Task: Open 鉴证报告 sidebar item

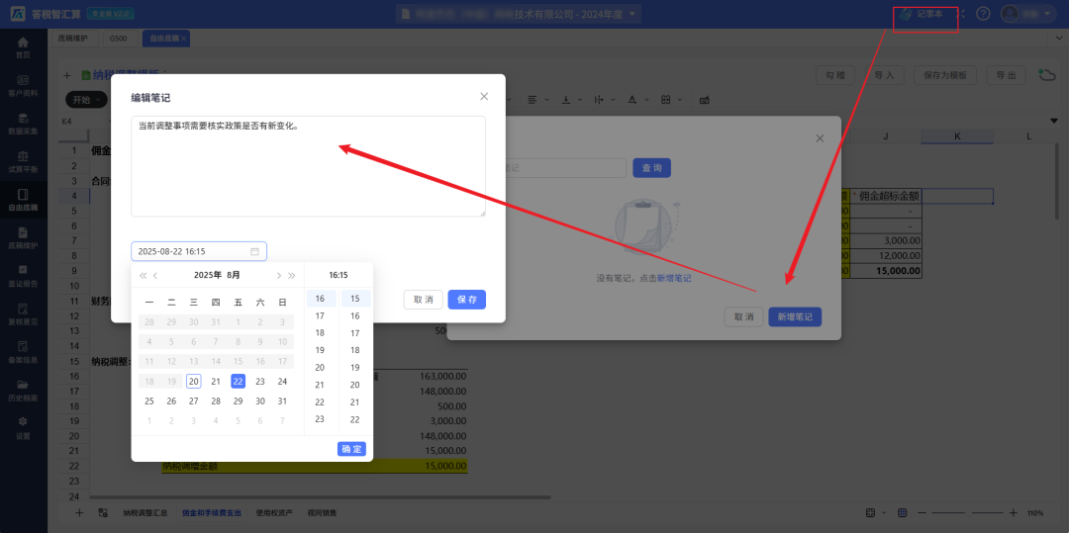Action: tap(23, 276)
